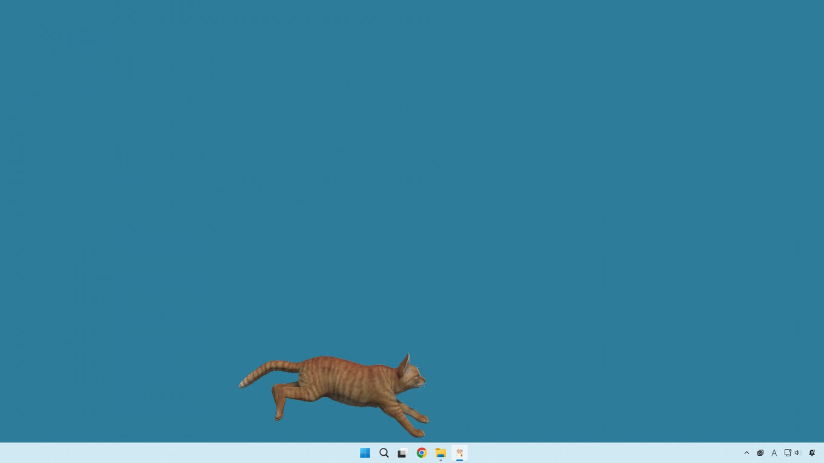The height and width of the screenshot is (463, 824).
Task: Click the tray app icon beside the chevron
Action: (760, 453)
